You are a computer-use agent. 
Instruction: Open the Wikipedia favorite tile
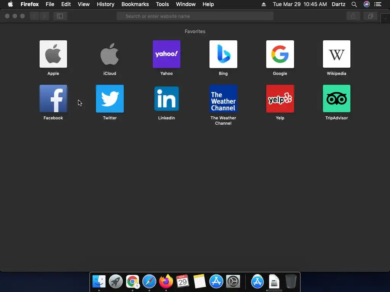click(x=337, y=54)
